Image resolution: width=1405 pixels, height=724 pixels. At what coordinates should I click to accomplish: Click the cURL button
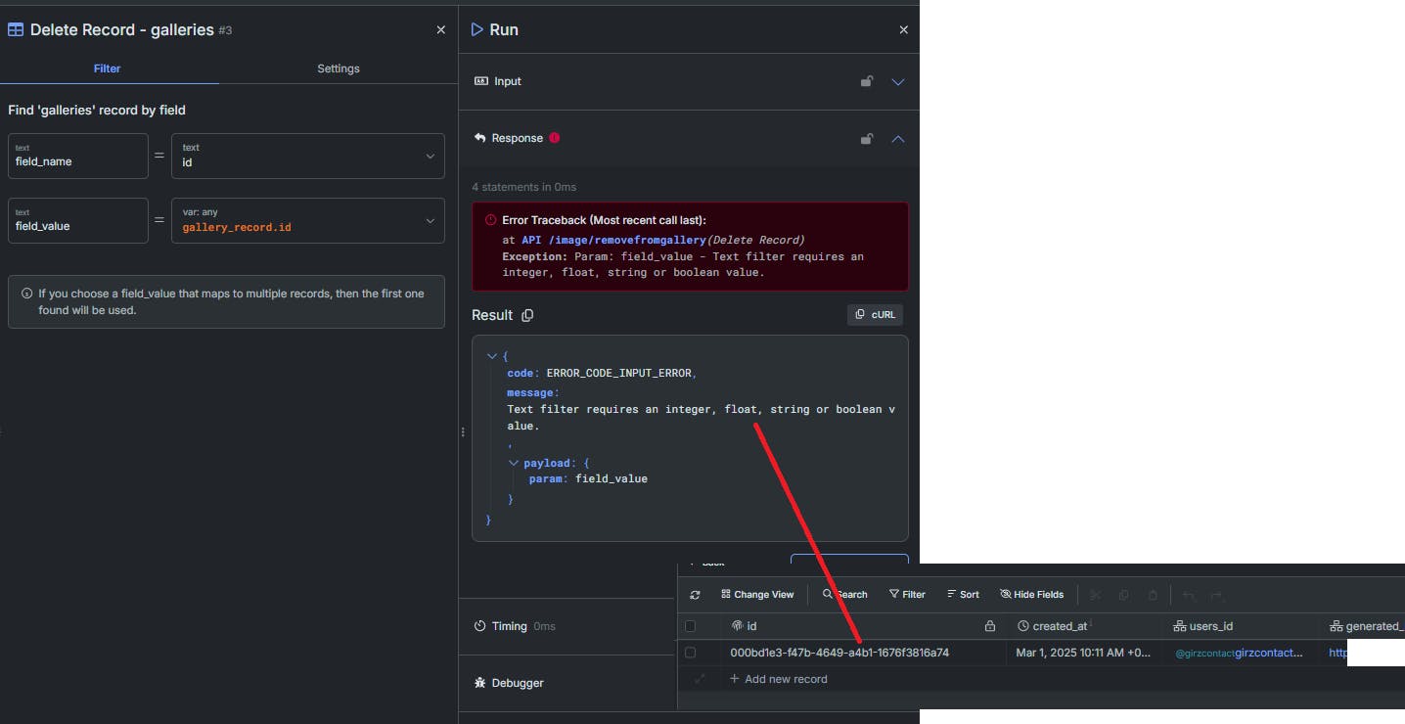click(x=875, y=315)
